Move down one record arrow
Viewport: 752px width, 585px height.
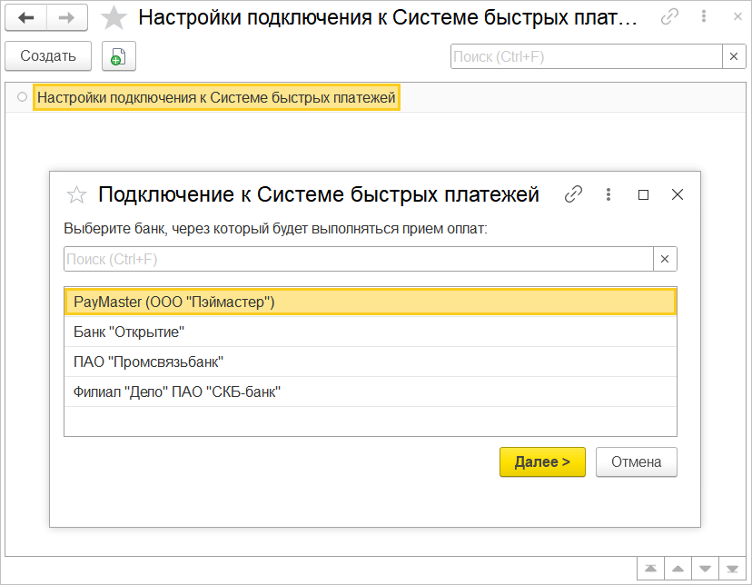click(705, 569)
